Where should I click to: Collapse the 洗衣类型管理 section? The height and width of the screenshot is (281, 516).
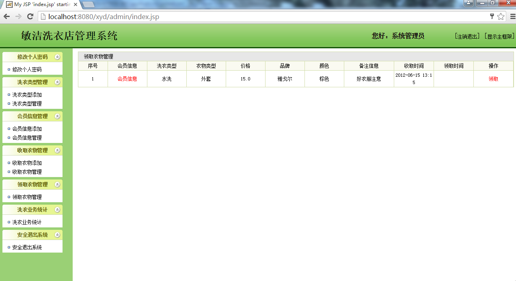(57, 82)
